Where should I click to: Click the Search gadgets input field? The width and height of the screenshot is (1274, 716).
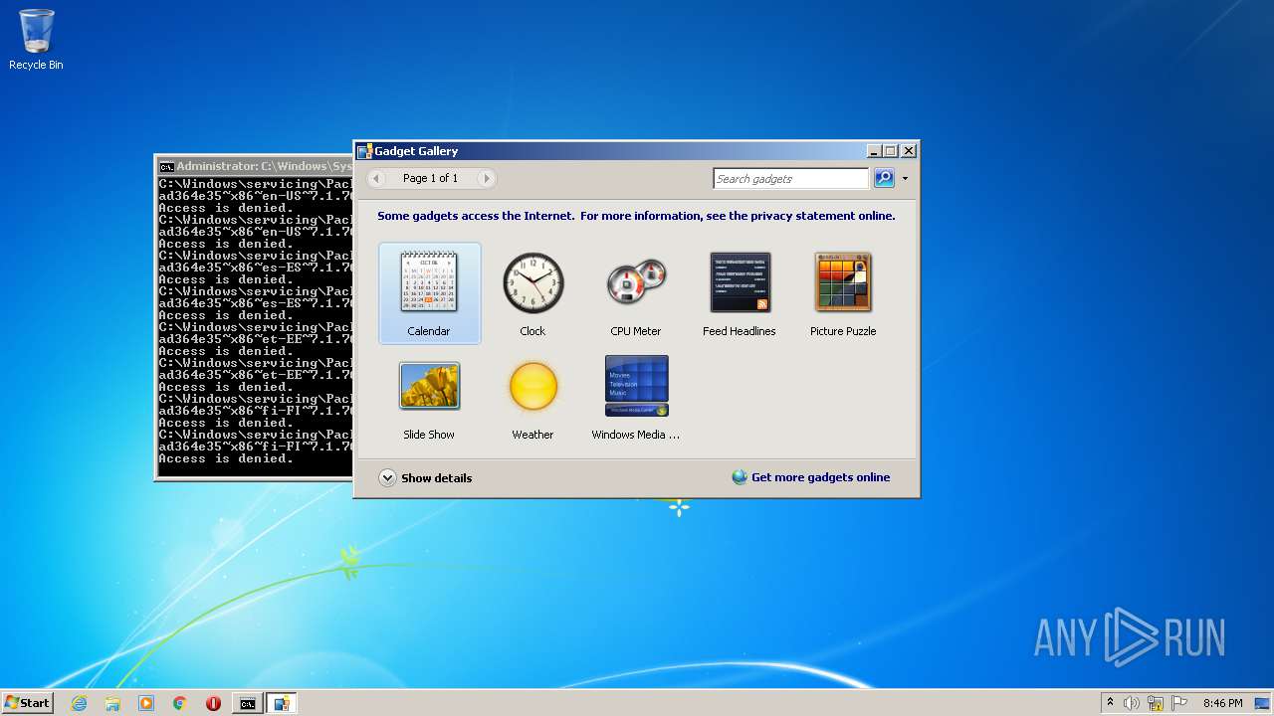click(791, 179)
